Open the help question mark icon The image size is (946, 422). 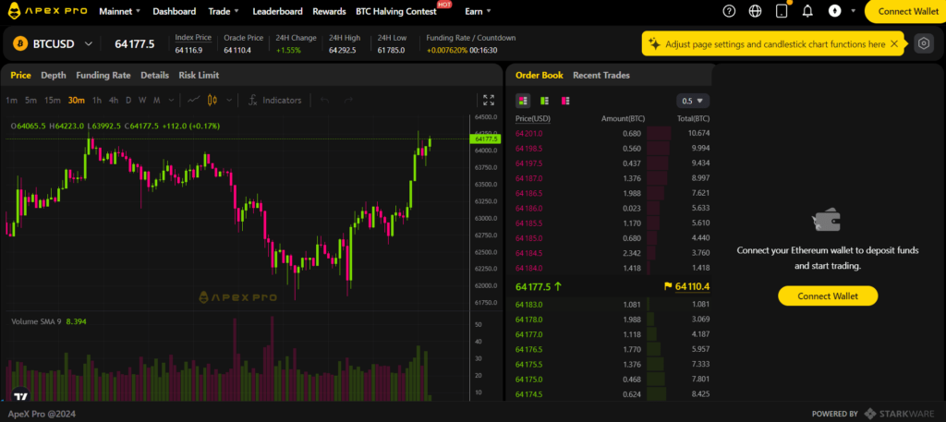[x=729, y=11]
